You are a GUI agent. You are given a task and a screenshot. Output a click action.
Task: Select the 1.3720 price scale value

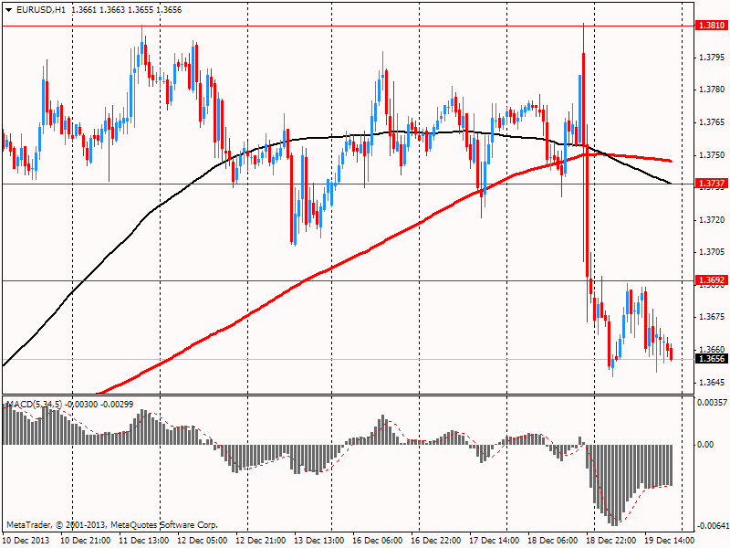coord(712,219)
